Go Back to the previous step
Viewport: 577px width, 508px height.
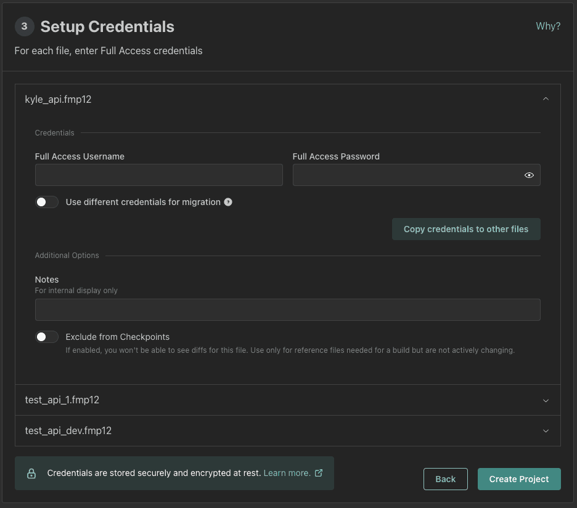446,479
